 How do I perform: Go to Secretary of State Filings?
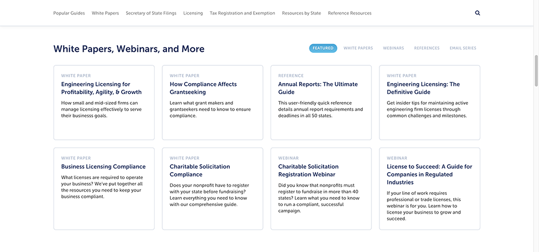[x=151, y=13]
